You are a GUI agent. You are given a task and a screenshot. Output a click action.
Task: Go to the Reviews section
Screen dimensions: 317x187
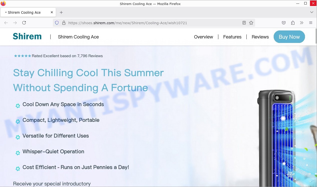(260, 37)
